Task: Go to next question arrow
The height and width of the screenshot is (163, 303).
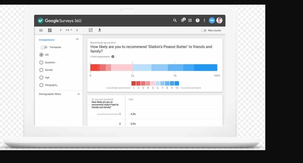Action: 77,30
